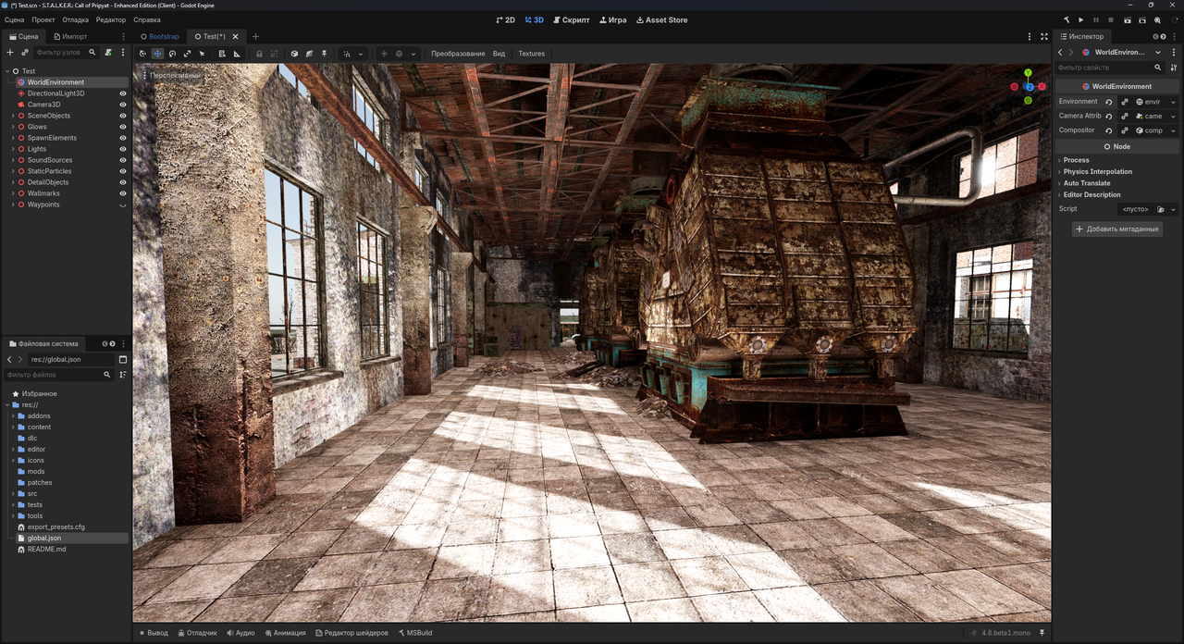Click the movie maker mode icon
The image size is (1184, 644).
(1157, 19)
